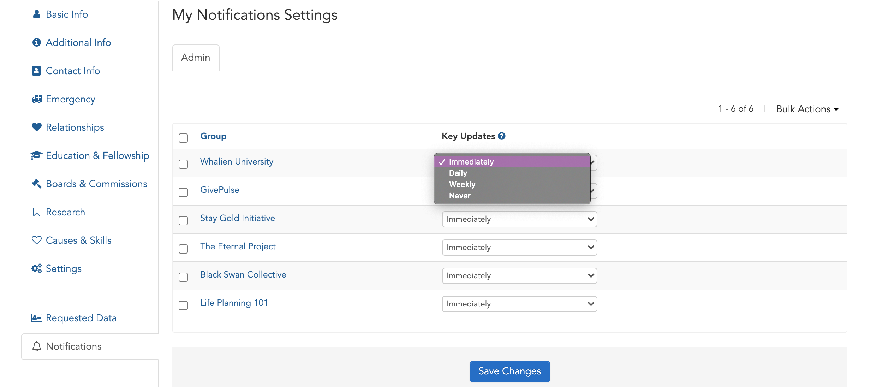Click the Emergency ambulance icon
The width and height of the screenshot is (870, 387).
click(37, 99)
